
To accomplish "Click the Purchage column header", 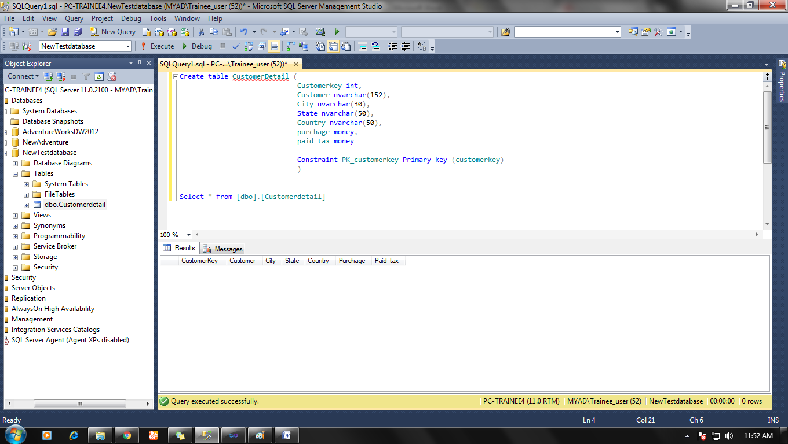I will point(352,261).
